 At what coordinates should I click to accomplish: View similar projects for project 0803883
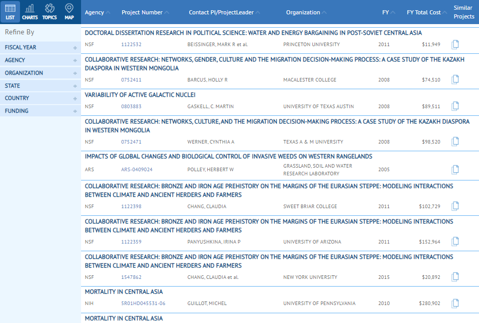point(455,106)
